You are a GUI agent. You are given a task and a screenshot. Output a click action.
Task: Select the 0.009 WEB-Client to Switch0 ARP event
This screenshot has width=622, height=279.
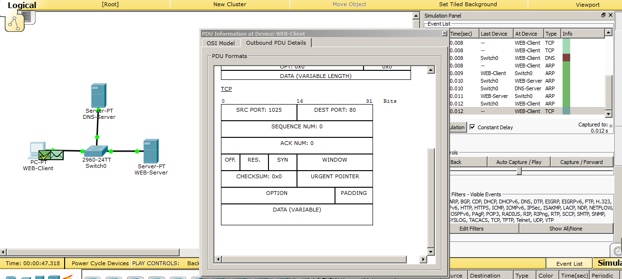click(x=526, y=73)
